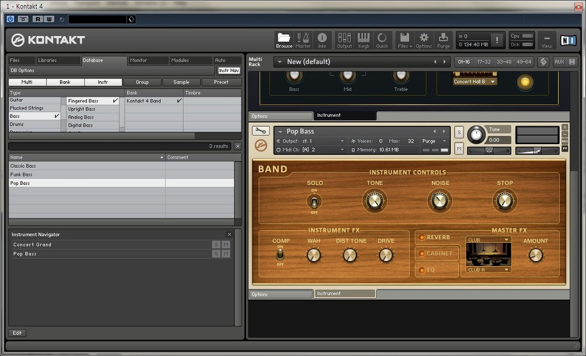This screenshot has height=356, width=586.
Task: Filter database by Group
Action: click(142, 82)
